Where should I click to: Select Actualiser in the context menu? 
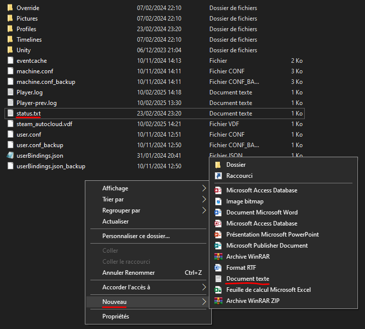click(x=115, y=222)
